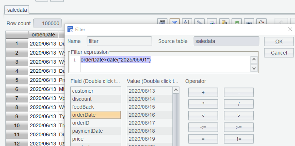Click the grouped boxes hierarchy toolbar icon
295x146 pixels.
click(200, 22)
